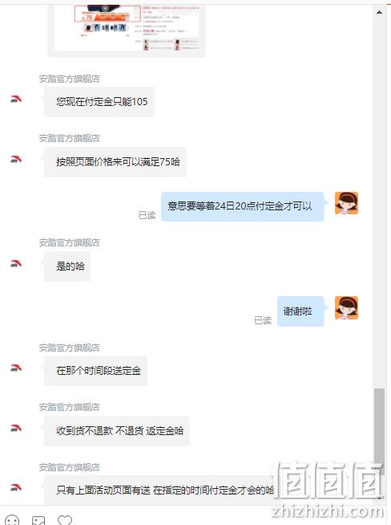Screen dimensions: 391x525
Task: Click Anta avatar beside '在那个时间段送定金'
Action: [16, 368]
